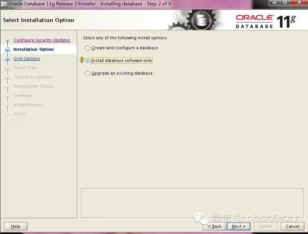Image resolution: width=308 pixels, height=234 pixels.
Task: Click the Configure Security Updates step bullet
Action: [x=7, y=40]
